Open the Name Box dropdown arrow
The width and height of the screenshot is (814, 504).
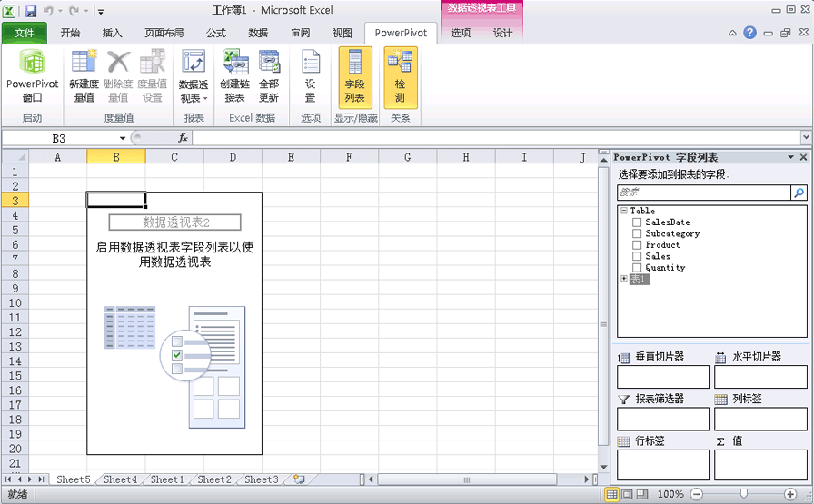point(123,138)
